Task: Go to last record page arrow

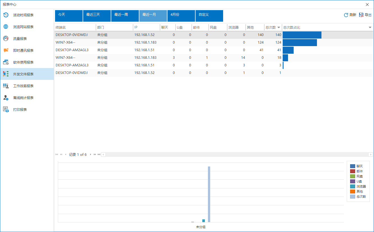Action: (99, 154)
